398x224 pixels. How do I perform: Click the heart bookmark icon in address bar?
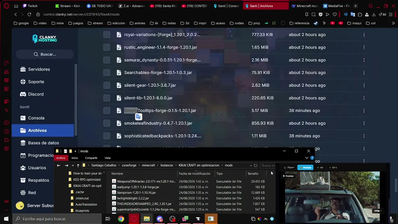(335, 14)
